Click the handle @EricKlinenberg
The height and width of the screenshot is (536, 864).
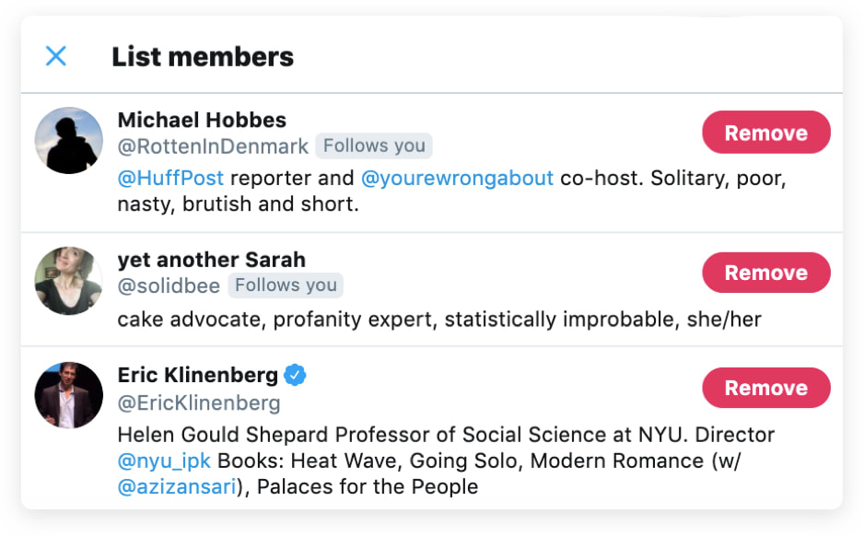coord(199,402)
